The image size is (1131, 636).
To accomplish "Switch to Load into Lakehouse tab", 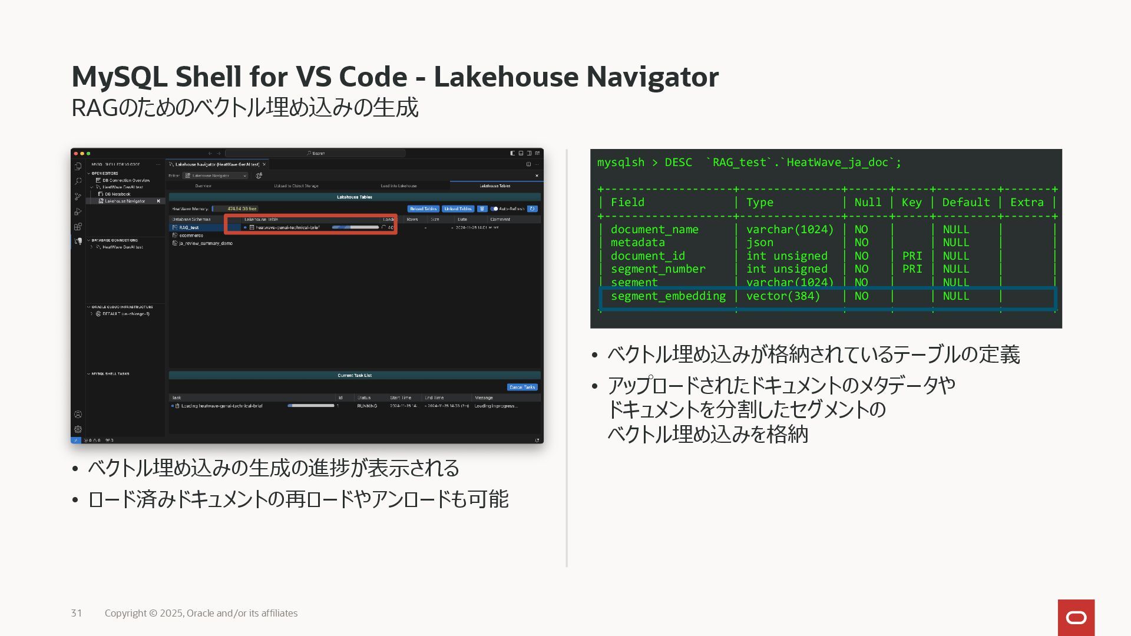I will pyautogui.click(x=399, y=185).
